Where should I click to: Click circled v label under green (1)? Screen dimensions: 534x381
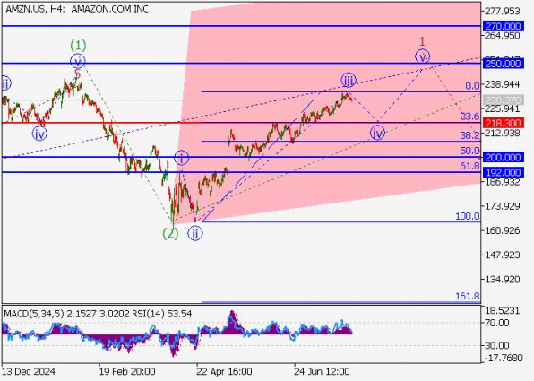pyautogui.click(x=78, y=61)
